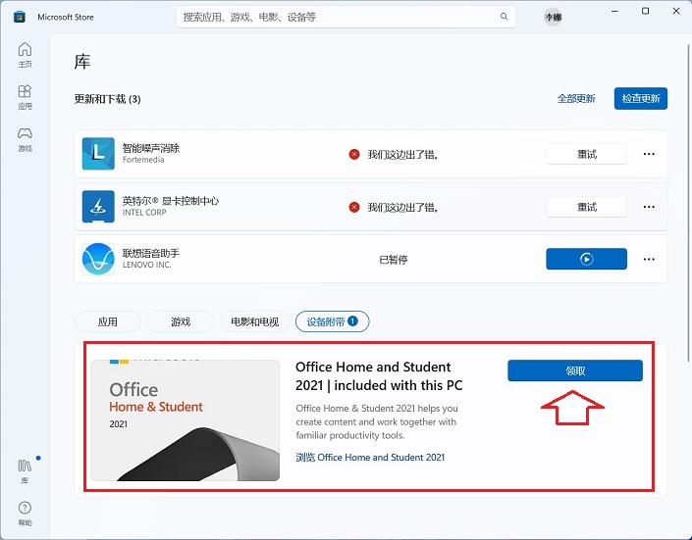Switch to the 电影和电视 filter tab
The width and height of the screenshot is (692, 540).
click(x=254, y=321)
